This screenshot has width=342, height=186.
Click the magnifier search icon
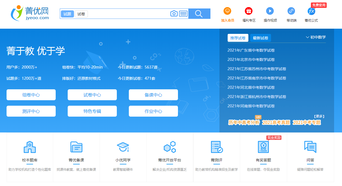point(198,13)
